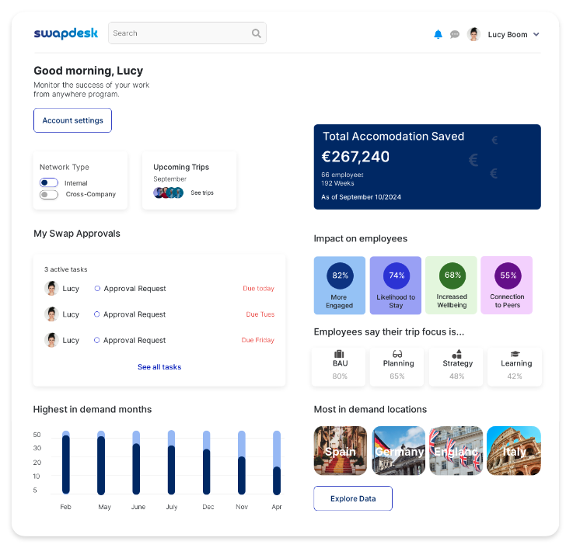Click the '192 Weeks' text
The height and width of the screenshot is (548, 573).
[x=337, y=183]
